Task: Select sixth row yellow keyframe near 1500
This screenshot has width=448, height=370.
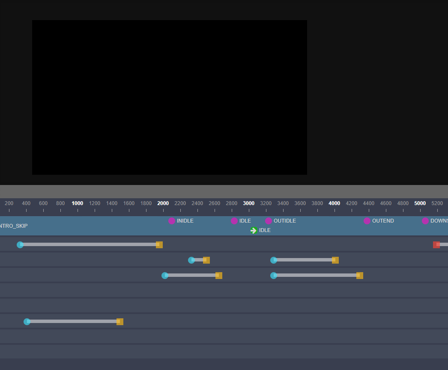Action: coord(120,322)
